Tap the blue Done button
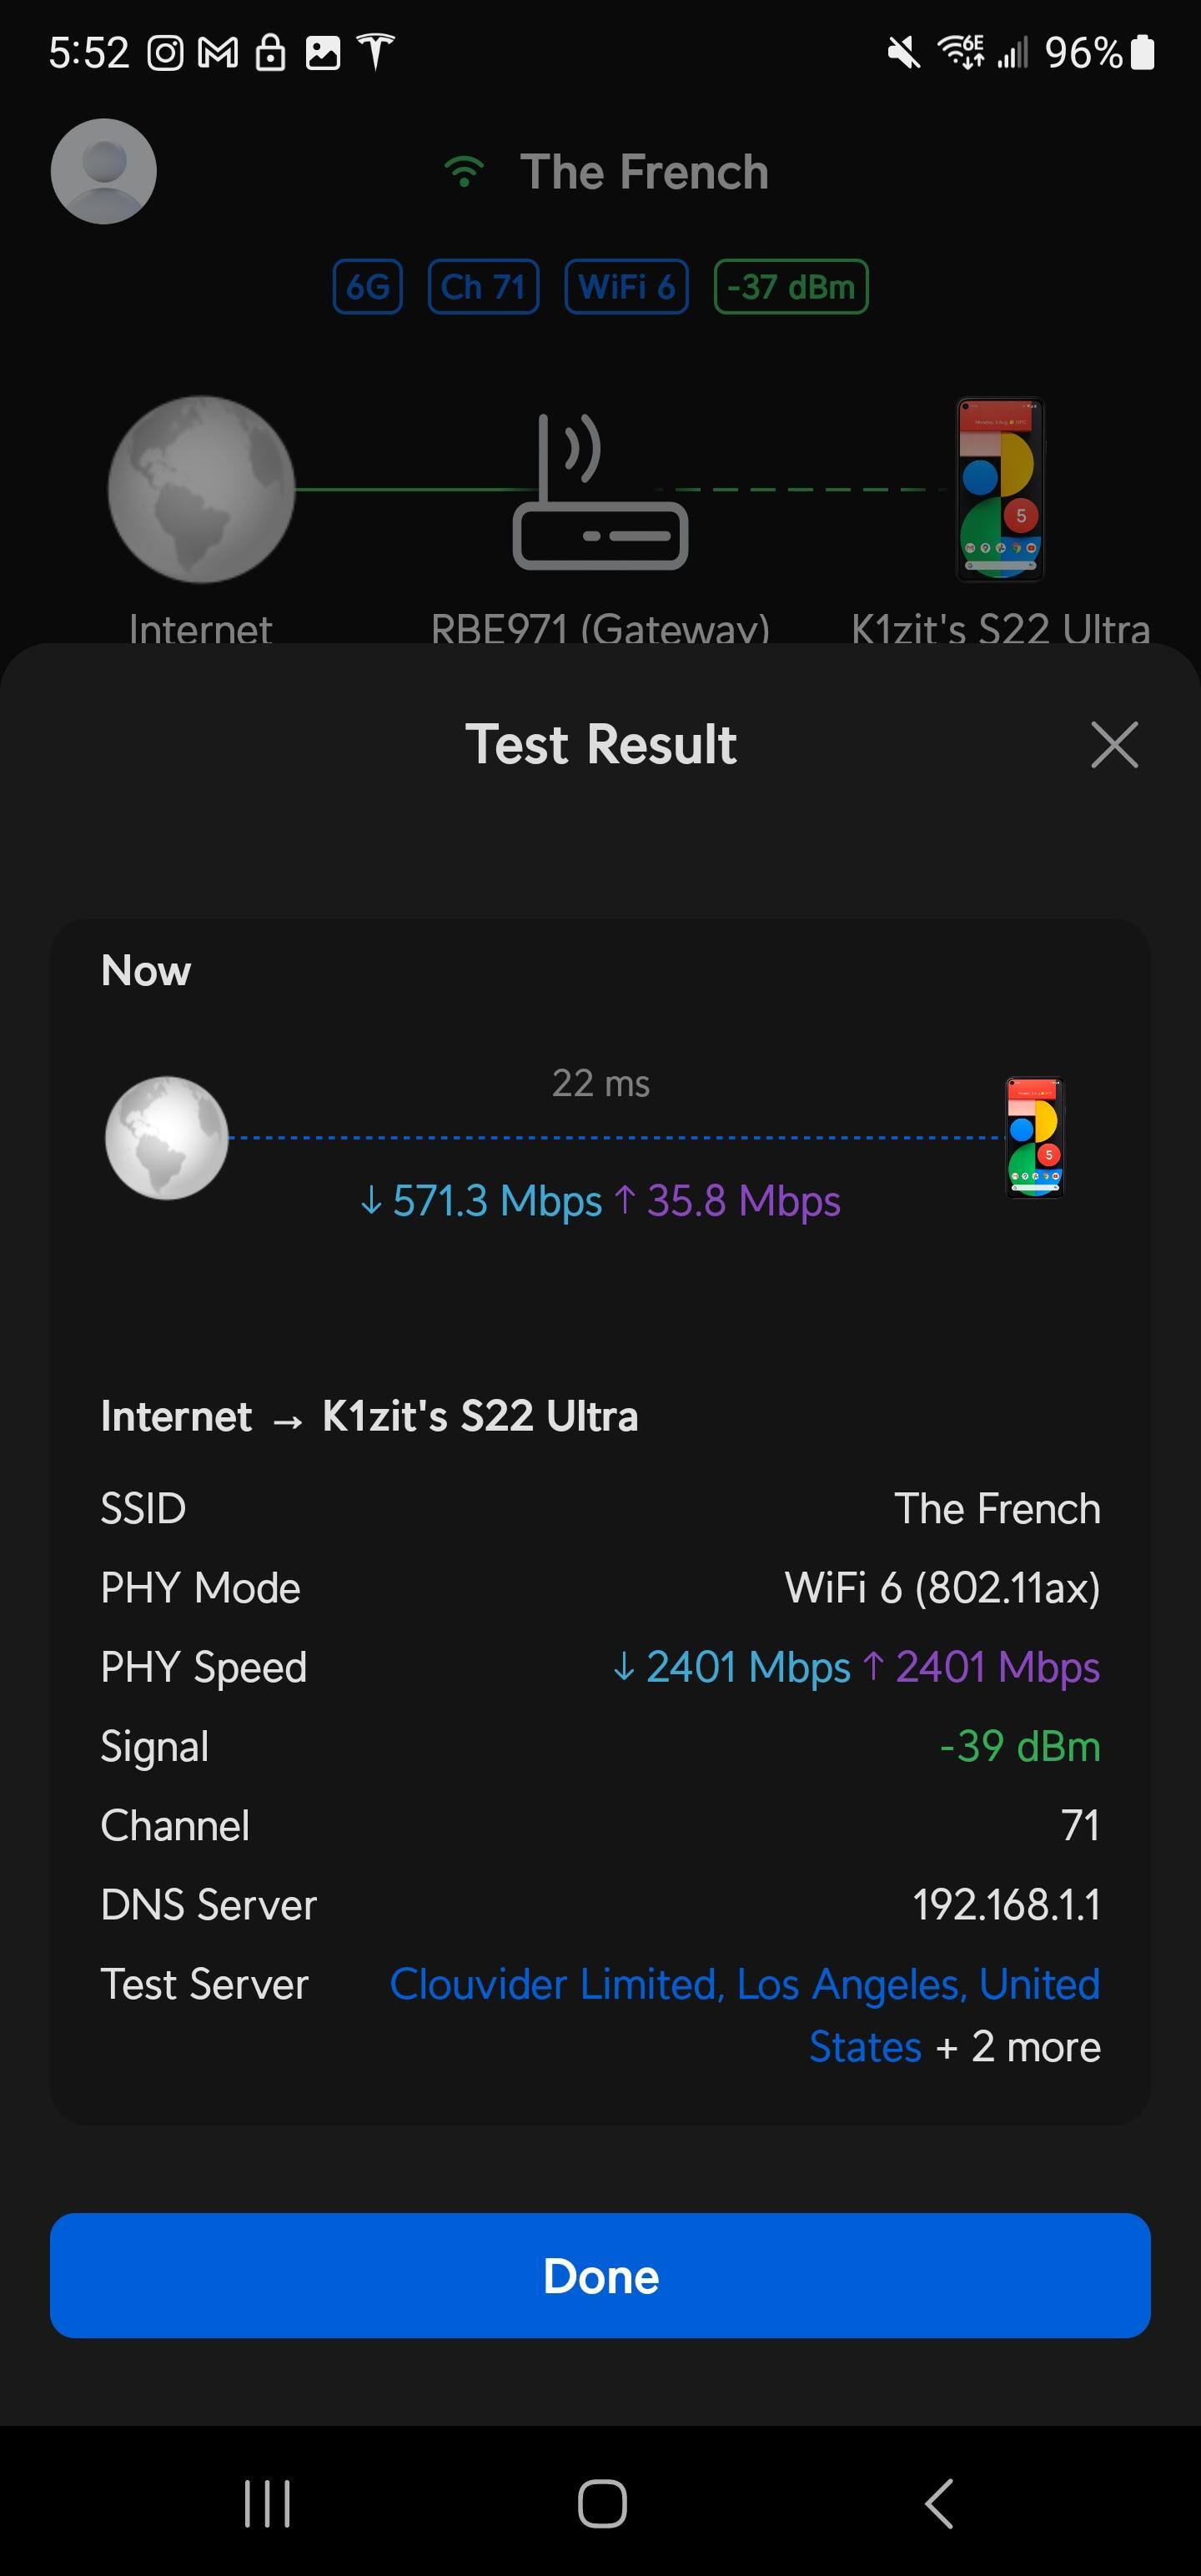Image resolution: width=1201 pixels, height=2576 pixels. (600, 2275)
